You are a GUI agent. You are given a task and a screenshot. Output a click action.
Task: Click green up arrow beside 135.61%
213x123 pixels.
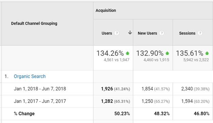coord(207,53)
